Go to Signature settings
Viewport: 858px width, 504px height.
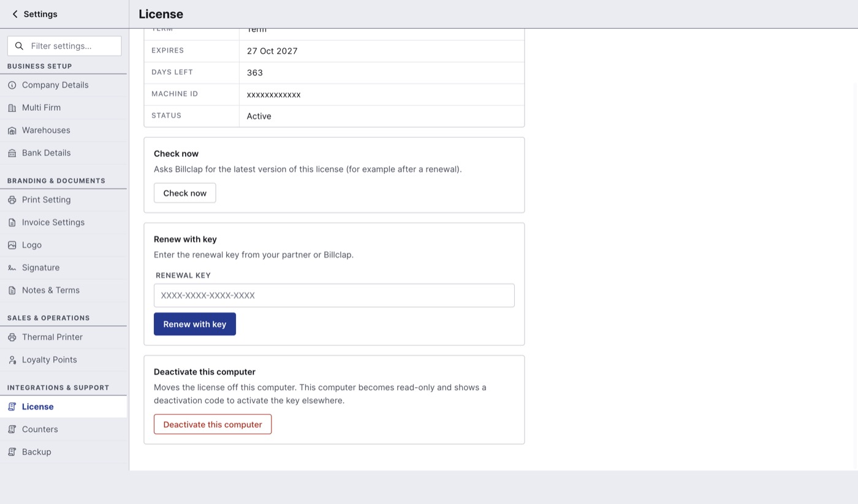click(x=64, y=268)
